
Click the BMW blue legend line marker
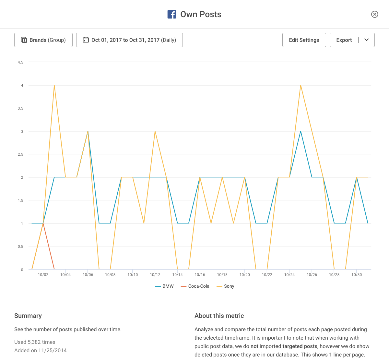(158, 286)
